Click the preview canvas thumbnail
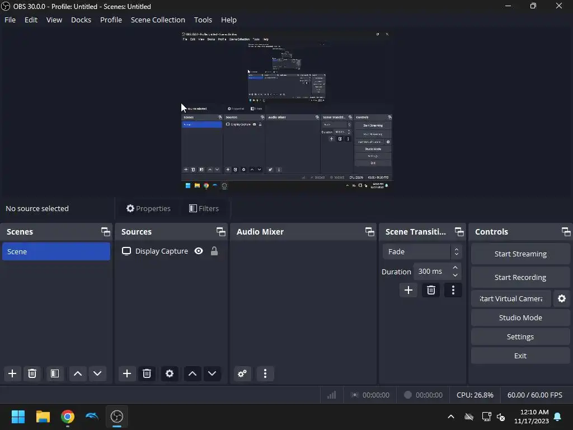Image resolution: width=573 pixels, height=430 pixels. (x=287, y=110)
